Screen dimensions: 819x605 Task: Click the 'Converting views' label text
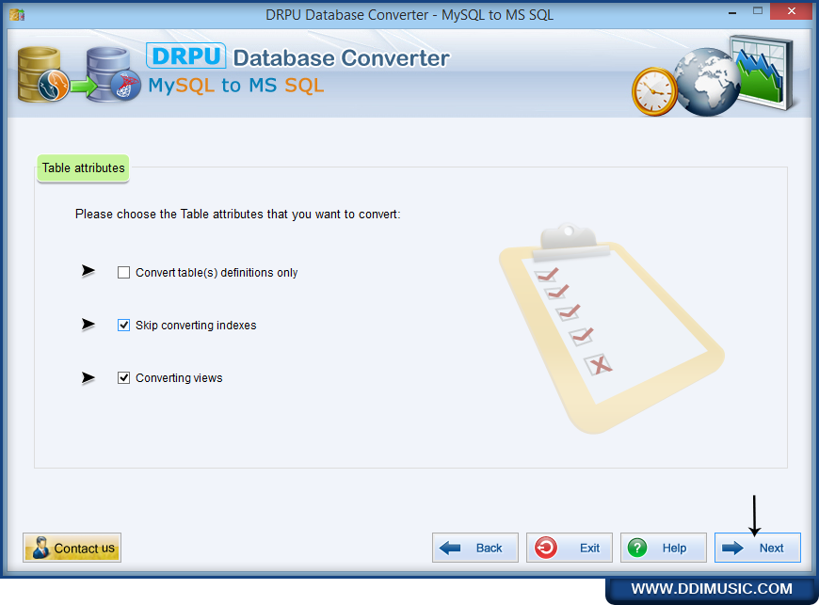click(179, 378)
